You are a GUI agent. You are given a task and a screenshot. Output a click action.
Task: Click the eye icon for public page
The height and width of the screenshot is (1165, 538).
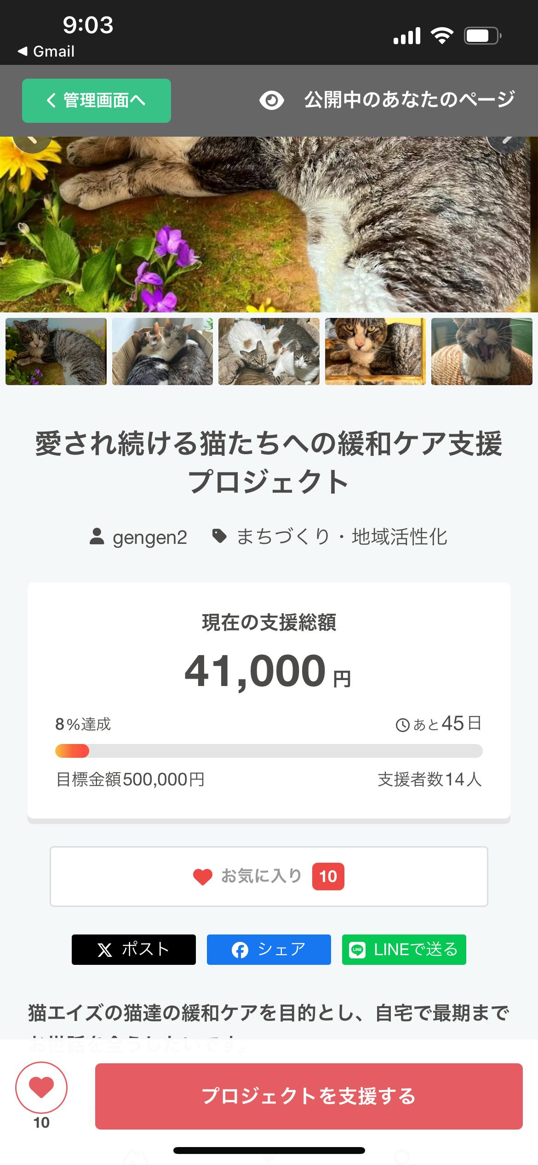[271, 100]
